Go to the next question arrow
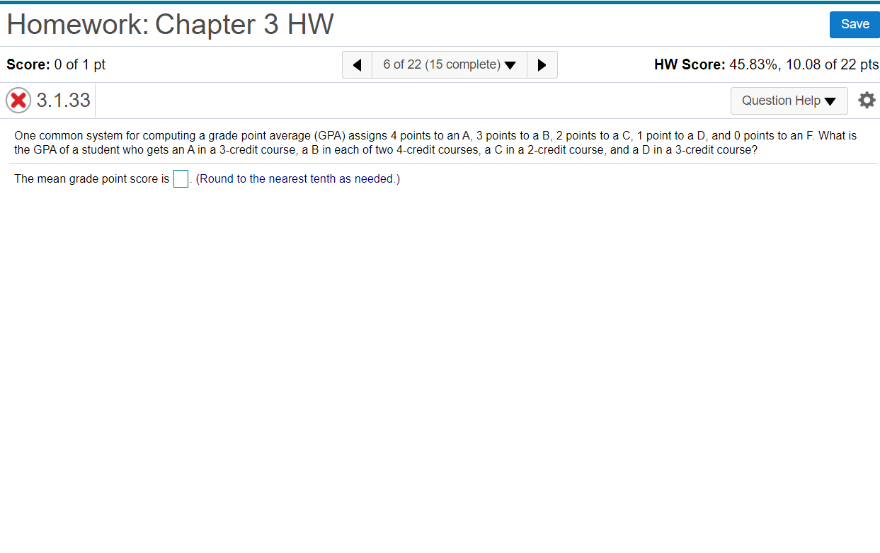The height and width of the screenshot is (553, 880). (x=542, y=65)
